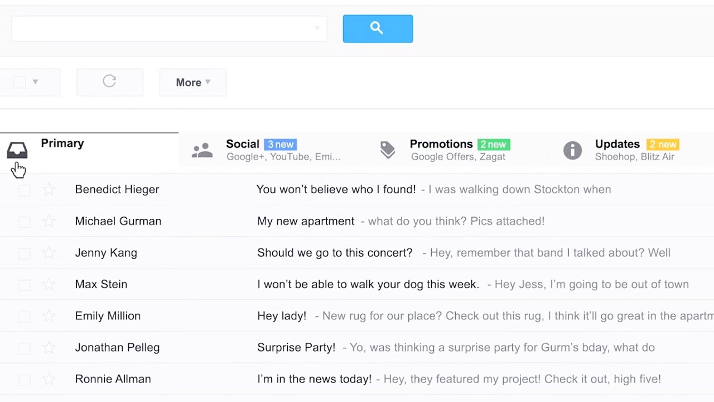Star Emily Million's "Hey lady!" email
This screenshot has width=714, height=402.
click(x=49, y=315)
